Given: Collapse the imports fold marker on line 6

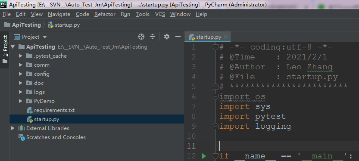Looking at the screenshot, I should point(215,97).
